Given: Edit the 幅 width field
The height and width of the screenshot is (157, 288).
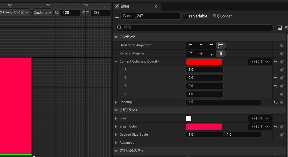Looking at the screenshot, I should (x=70, y=12).
